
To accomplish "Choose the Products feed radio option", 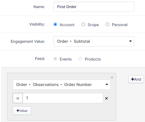I will click(80, 59).
